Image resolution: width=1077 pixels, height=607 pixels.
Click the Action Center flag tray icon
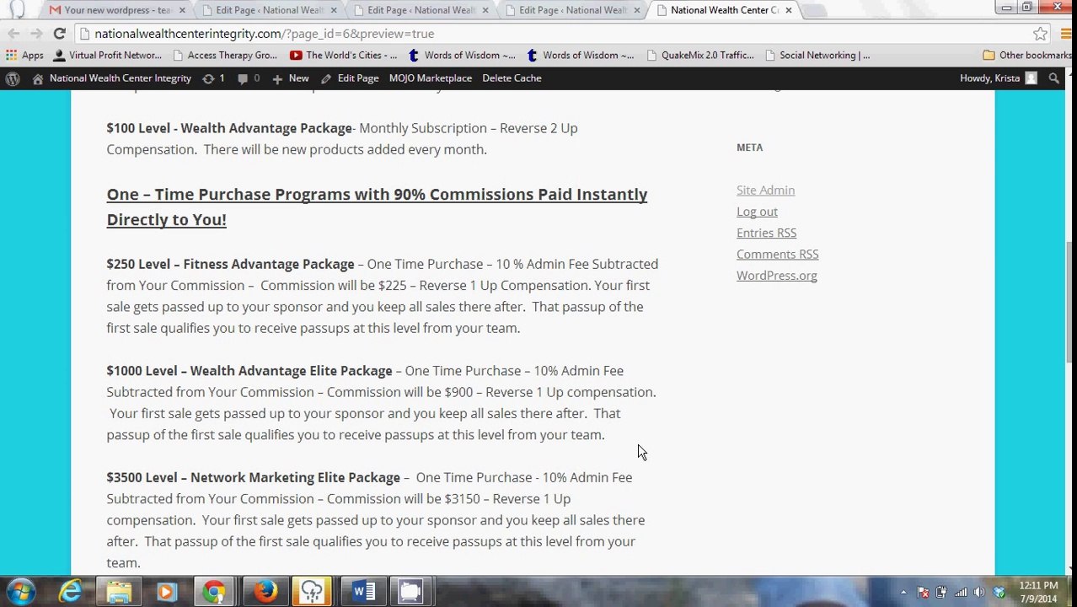tap(923, 592)
